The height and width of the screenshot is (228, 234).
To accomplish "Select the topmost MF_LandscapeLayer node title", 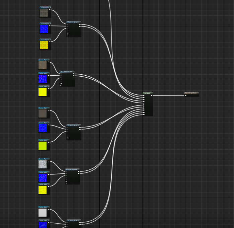I will (x=73, y=22).
